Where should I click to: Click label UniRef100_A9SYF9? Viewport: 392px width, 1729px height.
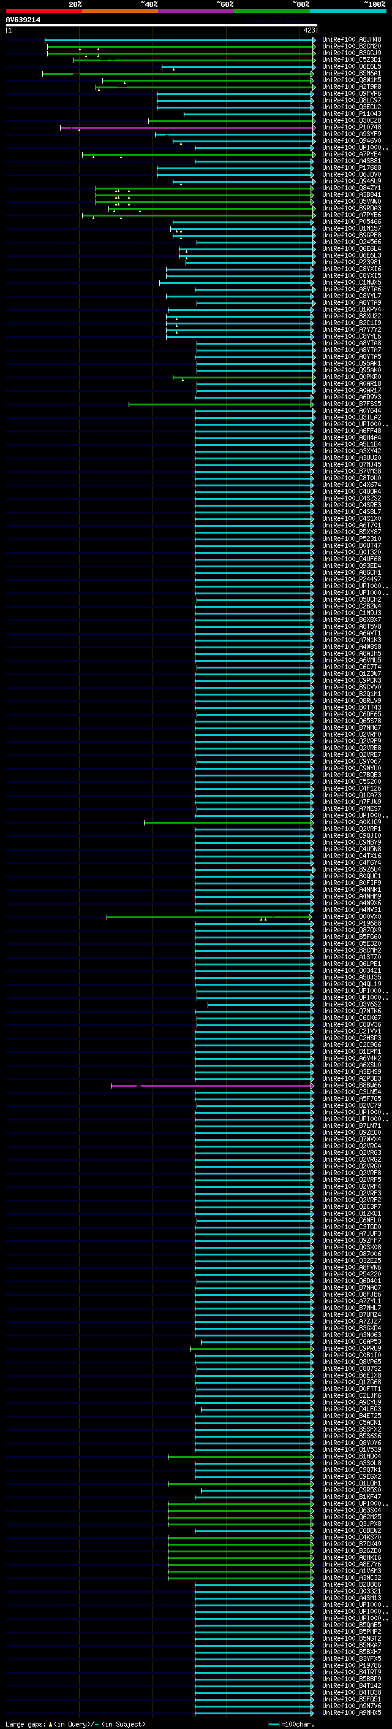click(x=352, y=134)
